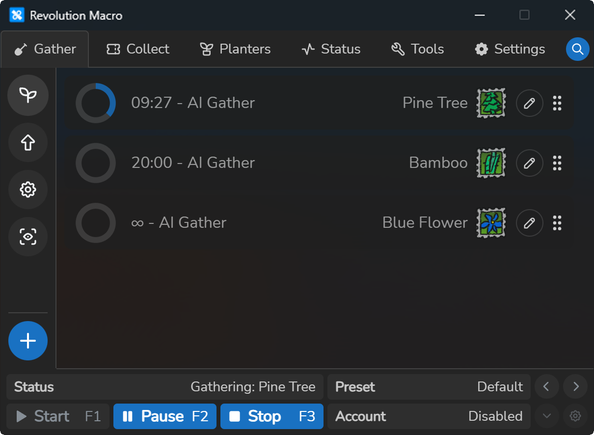
Task: Click the Blue Flower field stamp image
Action: point(491,223)
